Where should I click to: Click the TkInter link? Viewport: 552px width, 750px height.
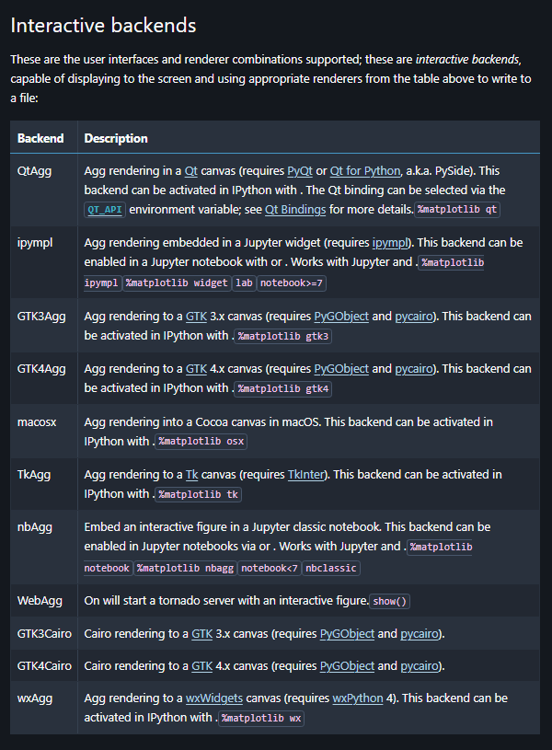coord(307,474)
